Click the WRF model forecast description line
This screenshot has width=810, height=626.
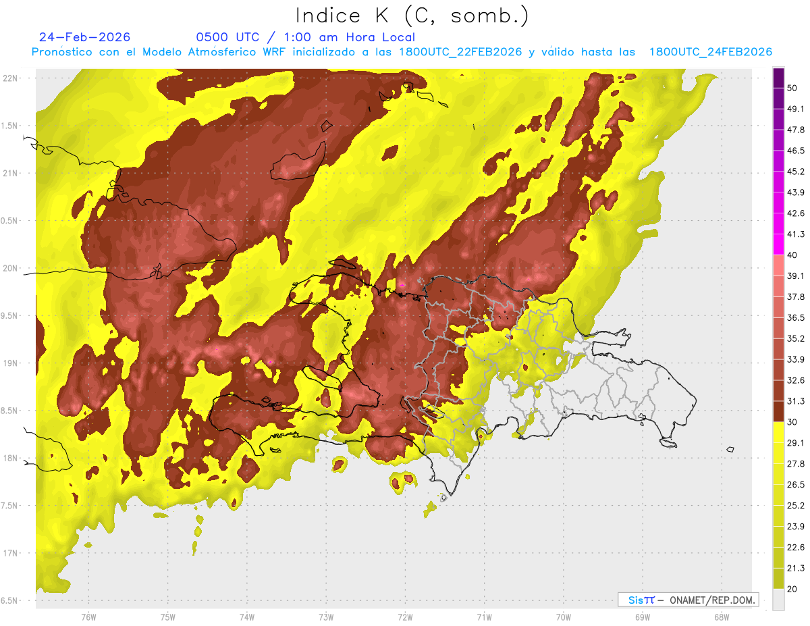click(x=401, y=52)
